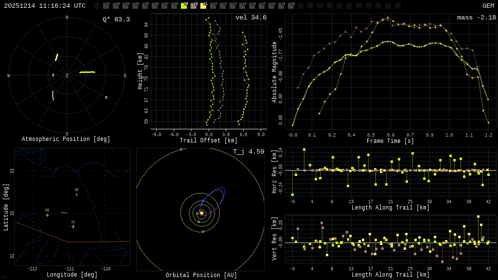This screenshot has height=280, width=498.
Task: Click the N compass label on polar plot
Action: (67, 18)
